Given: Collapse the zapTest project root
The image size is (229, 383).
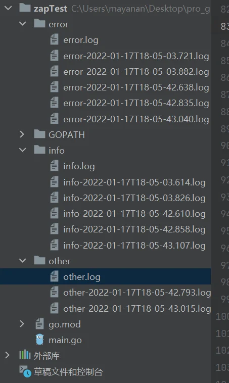Looking at the screenshot, I should pyautogui.click(x=8, y=8).
